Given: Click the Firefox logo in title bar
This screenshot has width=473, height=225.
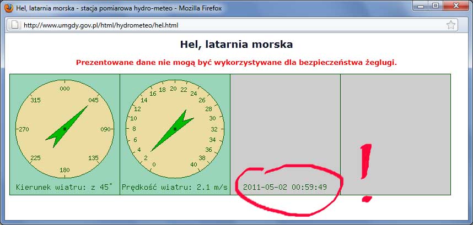Looking at the screenshot, I should pyautogui.click(x=9, y=8).
